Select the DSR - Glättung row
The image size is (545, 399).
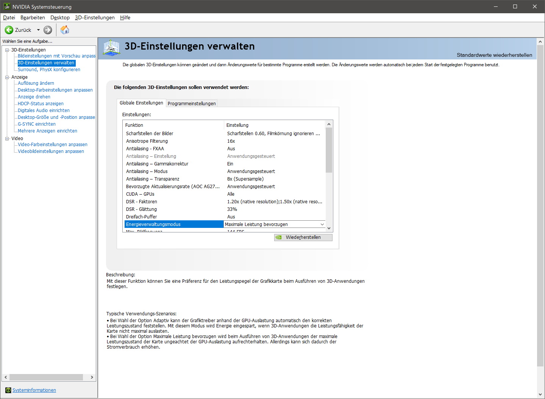(225, 209)
